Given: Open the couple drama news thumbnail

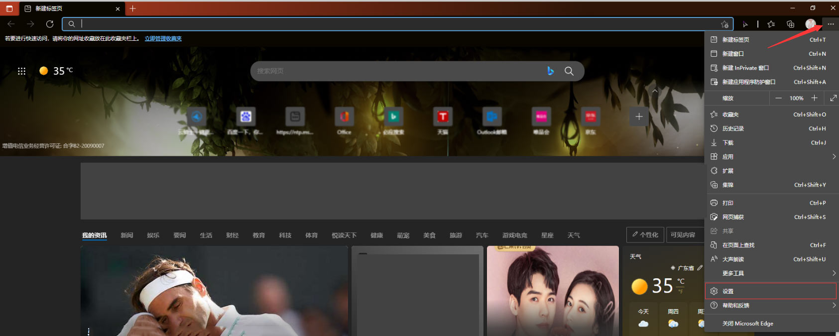Looking at the screenshot, I should click(553, 291).
